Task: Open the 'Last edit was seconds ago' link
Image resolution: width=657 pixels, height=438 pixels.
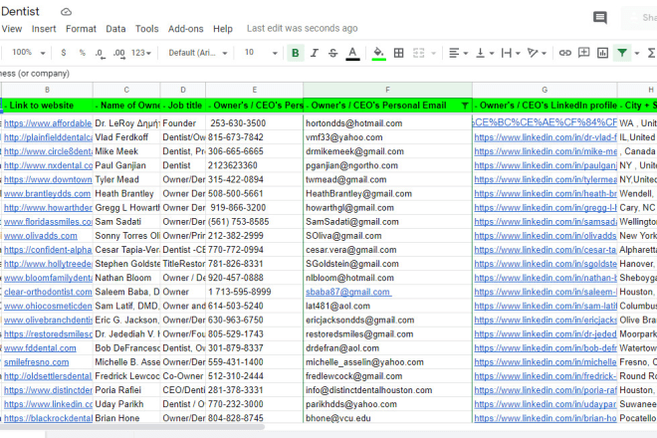Action: click(x=305, y=29)
